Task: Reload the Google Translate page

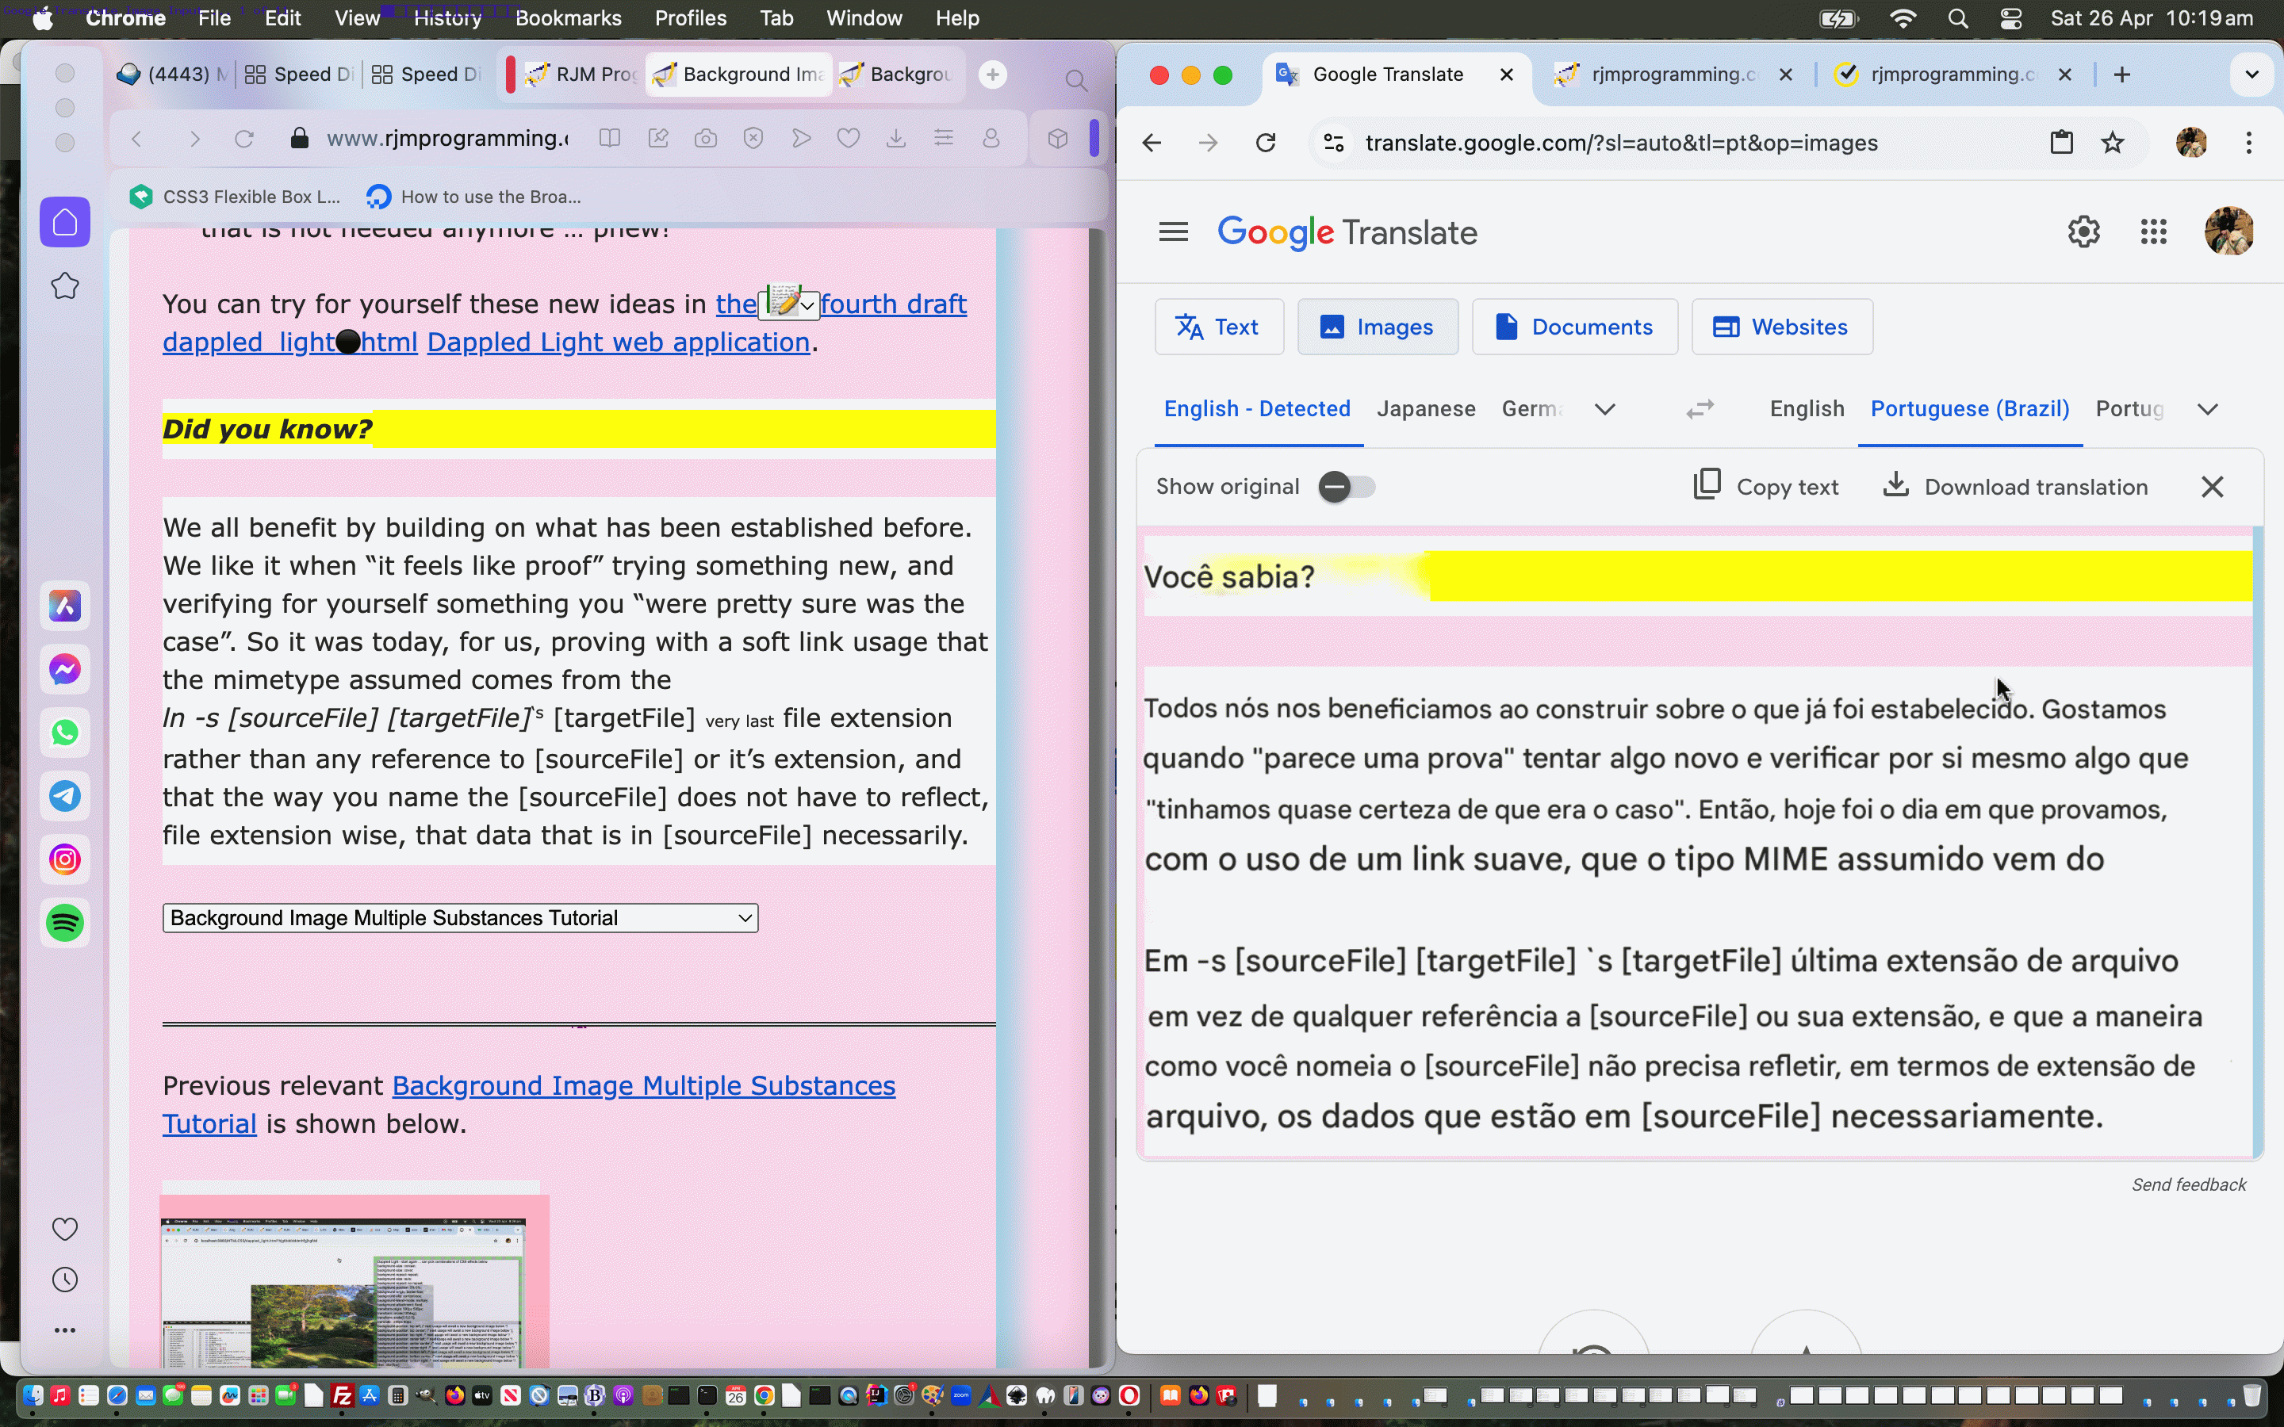Action: click(1266, 143)
